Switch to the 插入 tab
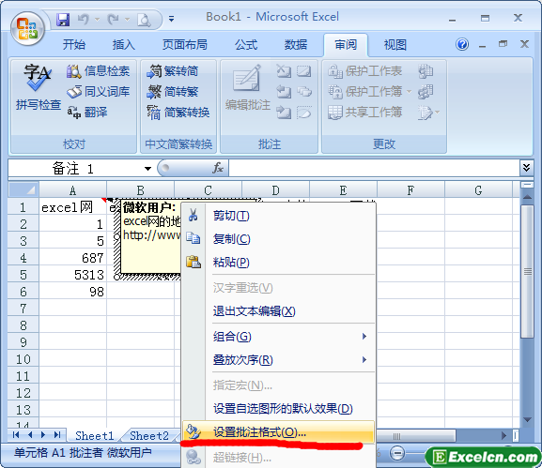Image resolution: width=542 pixels, height=468 pixels. (x=123, y=45)
